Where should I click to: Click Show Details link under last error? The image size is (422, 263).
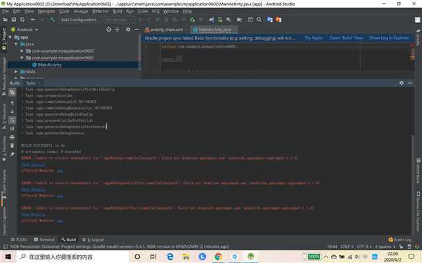tap(34, 214)
